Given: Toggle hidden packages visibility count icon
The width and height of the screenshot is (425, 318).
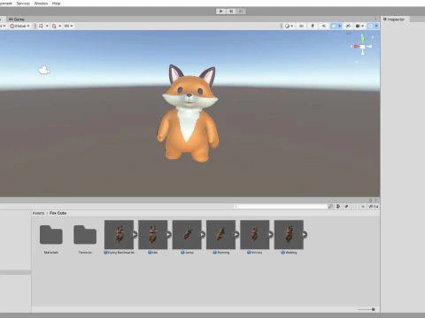Looking at the screenshot, I should (x=374, y=207).
